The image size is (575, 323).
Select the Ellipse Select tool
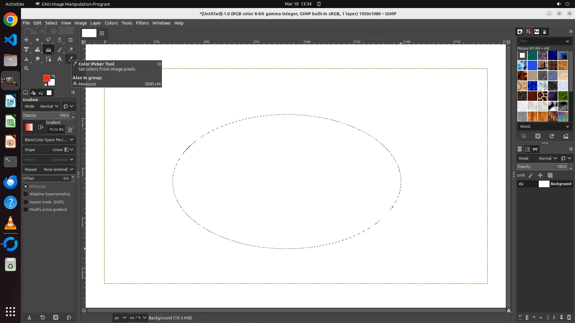[x=37, y=40]
